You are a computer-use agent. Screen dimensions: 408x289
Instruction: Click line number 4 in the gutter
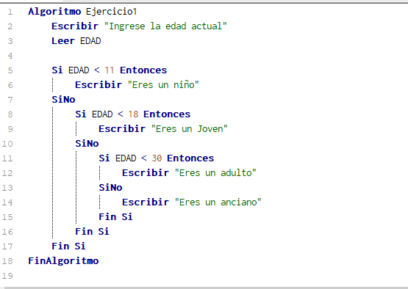click(10, 56)
